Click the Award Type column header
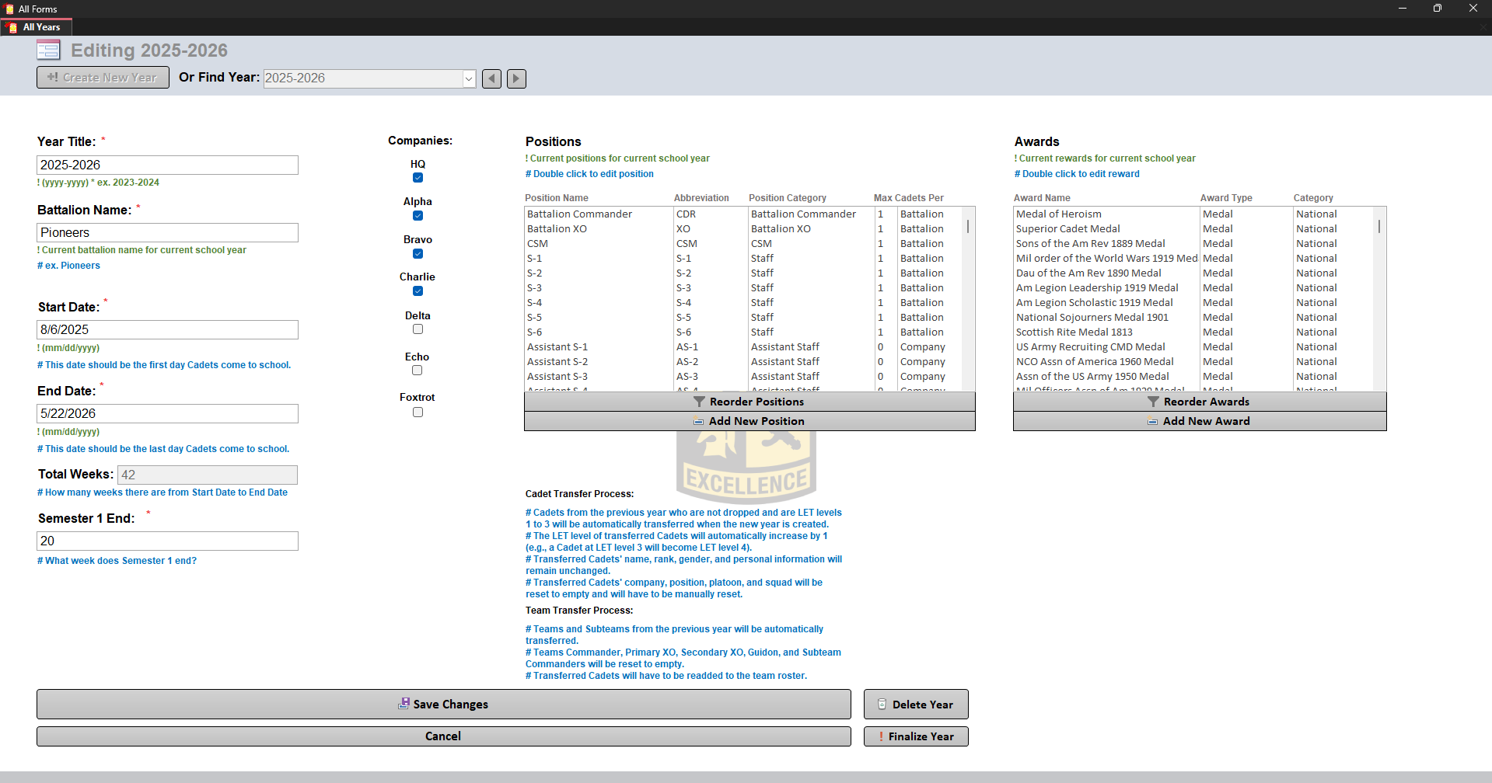 1226,198
